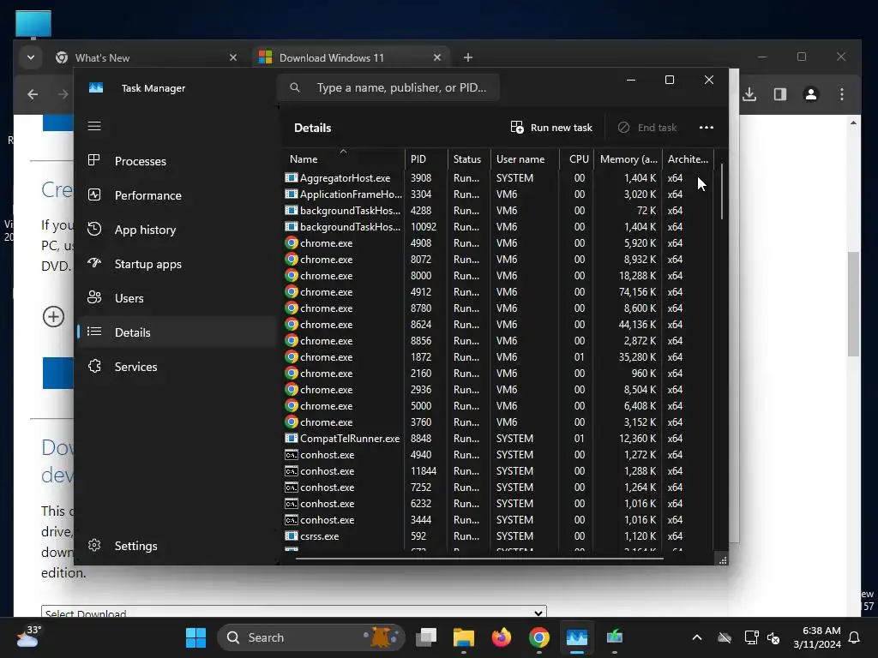Select the Users page
Image resolution: width=878 pixels, height=658 pixels.
177,298
